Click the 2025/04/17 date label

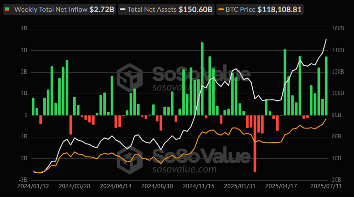pos(281,186)
